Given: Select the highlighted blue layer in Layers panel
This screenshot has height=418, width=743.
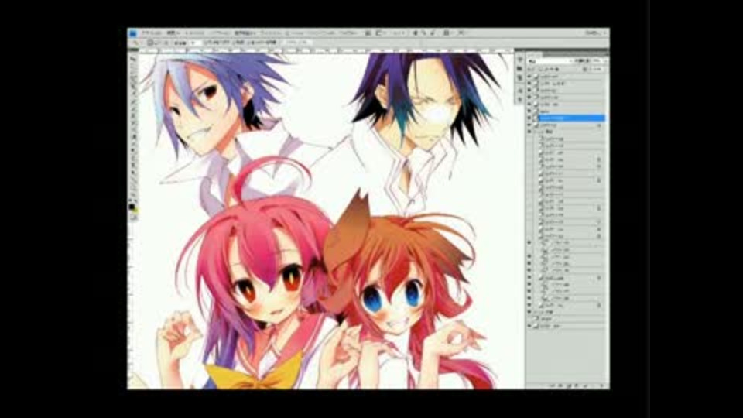Looking at the screenshot, I should [571, 118].
